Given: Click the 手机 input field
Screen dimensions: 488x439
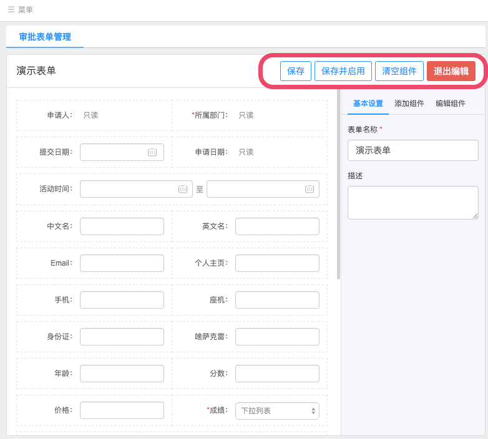Looking at the screenshot, I should point(122,300).
